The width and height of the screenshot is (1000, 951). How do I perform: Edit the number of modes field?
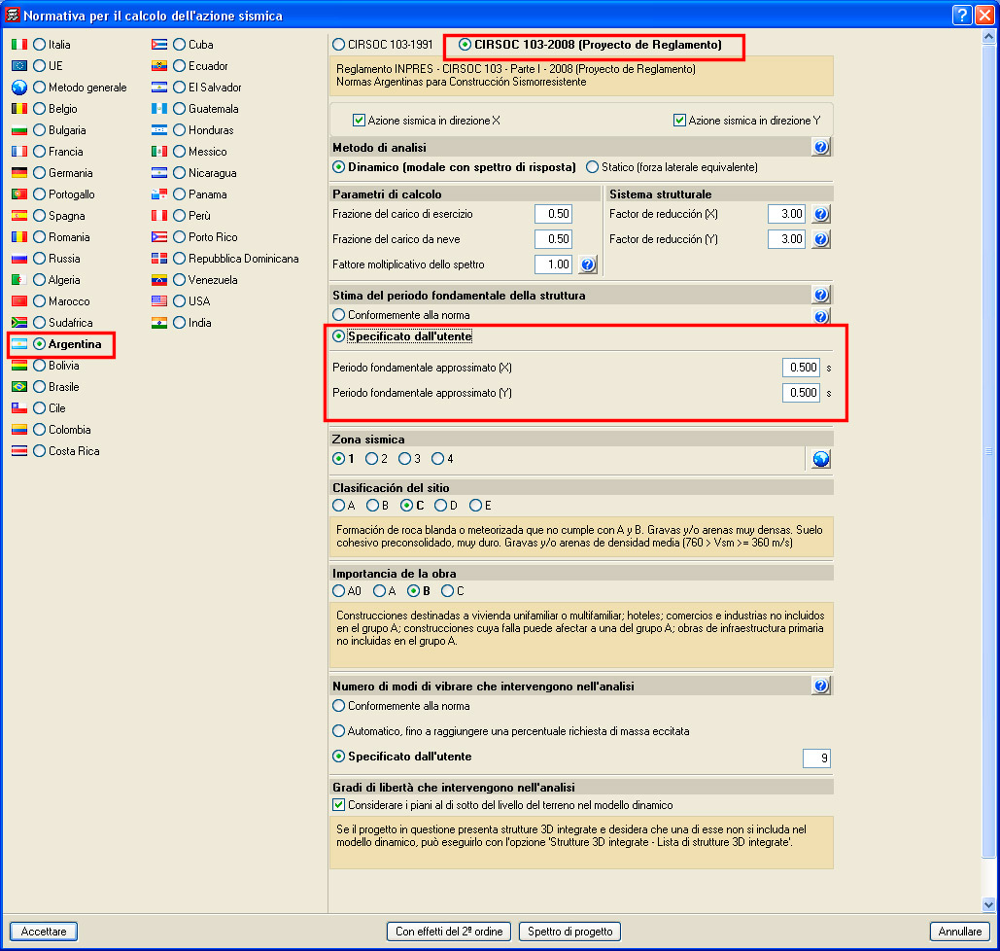(x=816, y=758)
